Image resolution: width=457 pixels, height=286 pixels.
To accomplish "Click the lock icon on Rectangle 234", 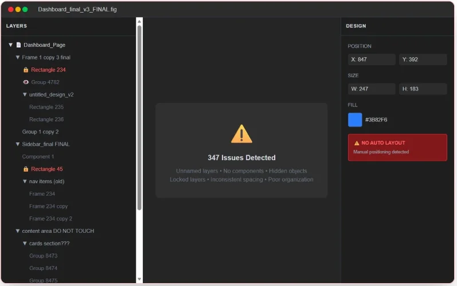I will click(26, 70).
